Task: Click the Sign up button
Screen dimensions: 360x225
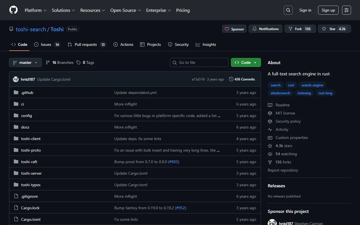Action: [x=328, y=10]
